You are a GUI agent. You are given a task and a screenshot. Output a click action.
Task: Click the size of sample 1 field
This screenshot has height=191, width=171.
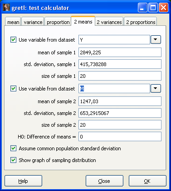120,76
